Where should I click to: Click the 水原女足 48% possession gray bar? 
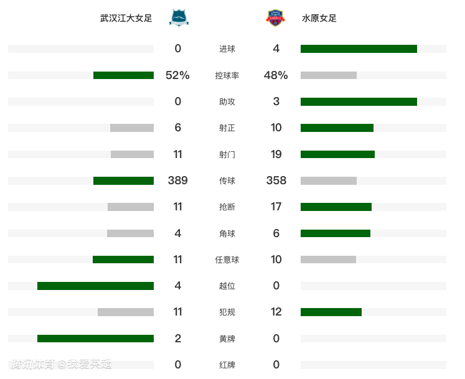[329, 75]
